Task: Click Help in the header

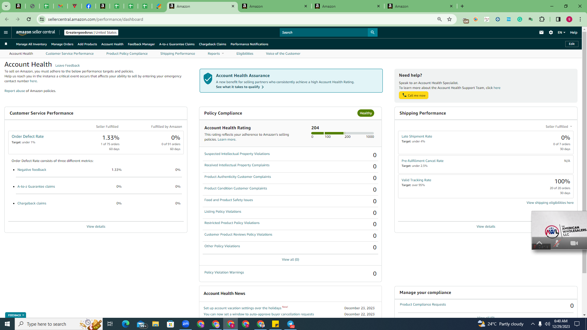Action: pos(574,32)
